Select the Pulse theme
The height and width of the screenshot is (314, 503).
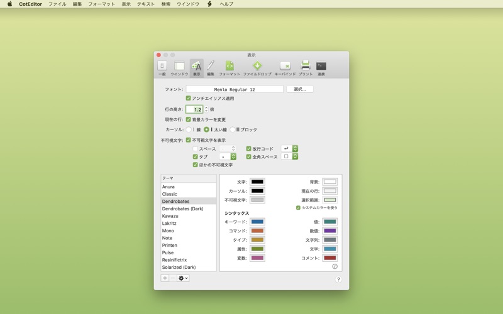tap(188, 252)
